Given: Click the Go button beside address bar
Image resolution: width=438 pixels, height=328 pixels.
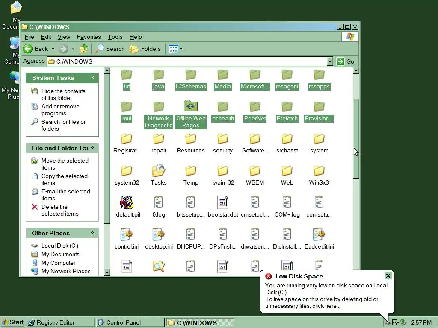Looking at the screenshot, I should (x=345, y=61).
